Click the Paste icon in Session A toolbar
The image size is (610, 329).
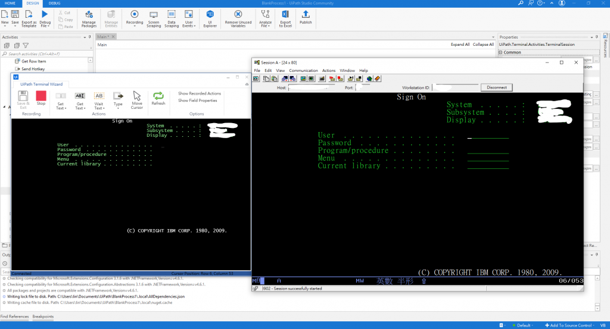click(274, 79)
